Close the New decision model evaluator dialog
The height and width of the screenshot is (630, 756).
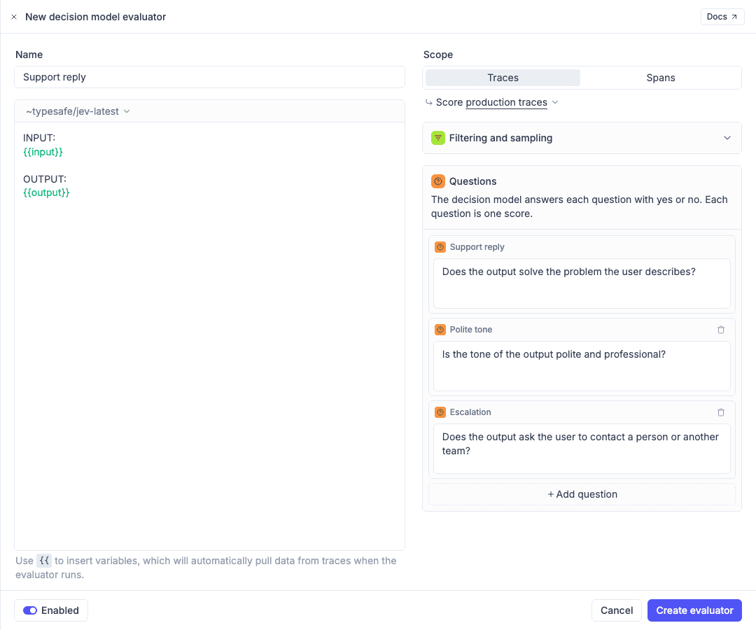(x=14, y=17)
